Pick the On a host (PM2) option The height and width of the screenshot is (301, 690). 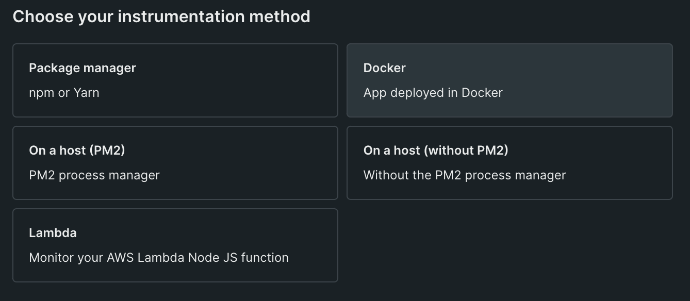click(x=175, y=163)
